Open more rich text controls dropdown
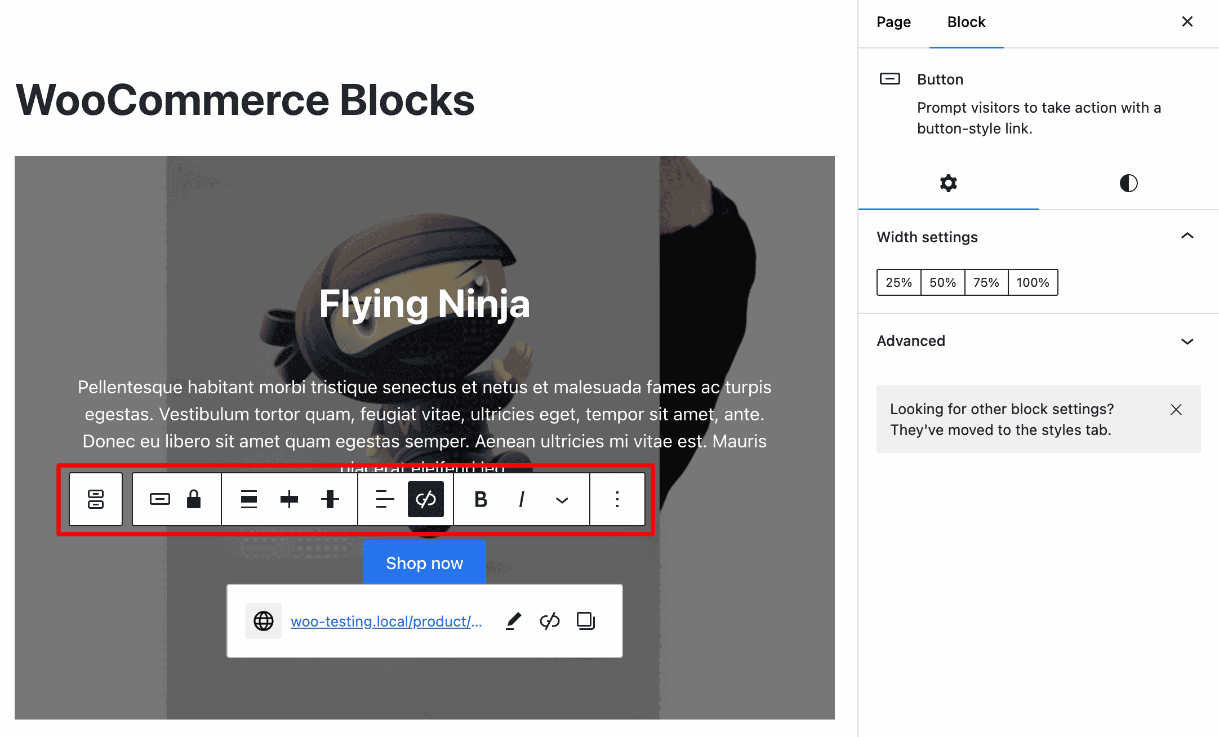 click(x=562, y=500)
